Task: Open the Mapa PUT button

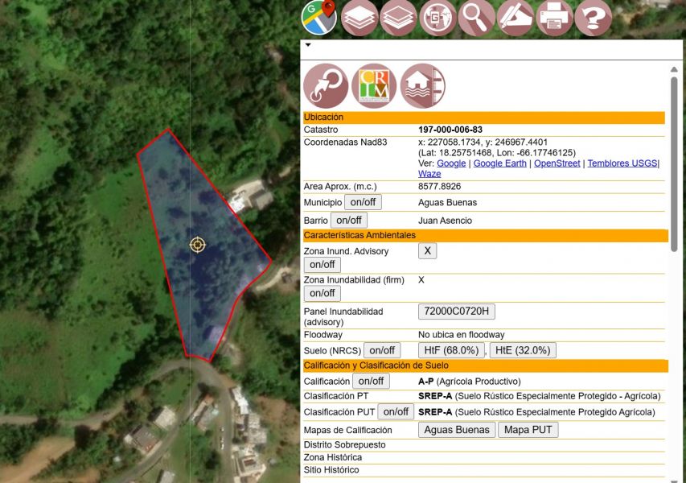Action: [x=528, y=429]
